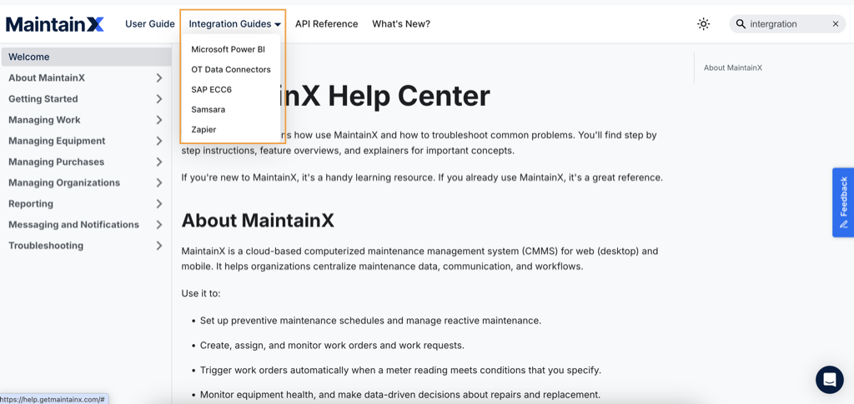Clear the search field with X

[836, 24]
